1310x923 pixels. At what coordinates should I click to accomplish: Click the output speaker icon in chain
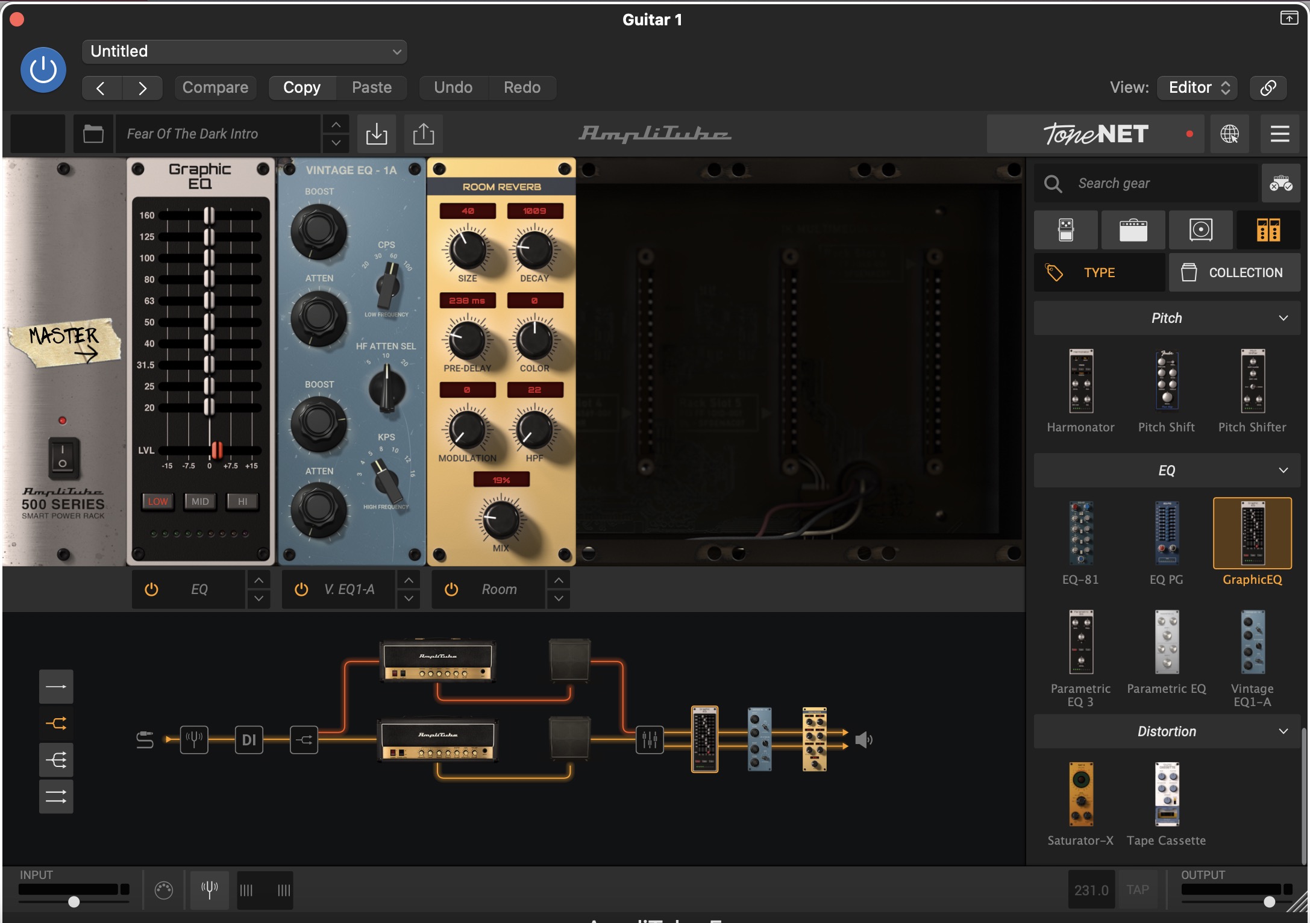tap(863, 739)
